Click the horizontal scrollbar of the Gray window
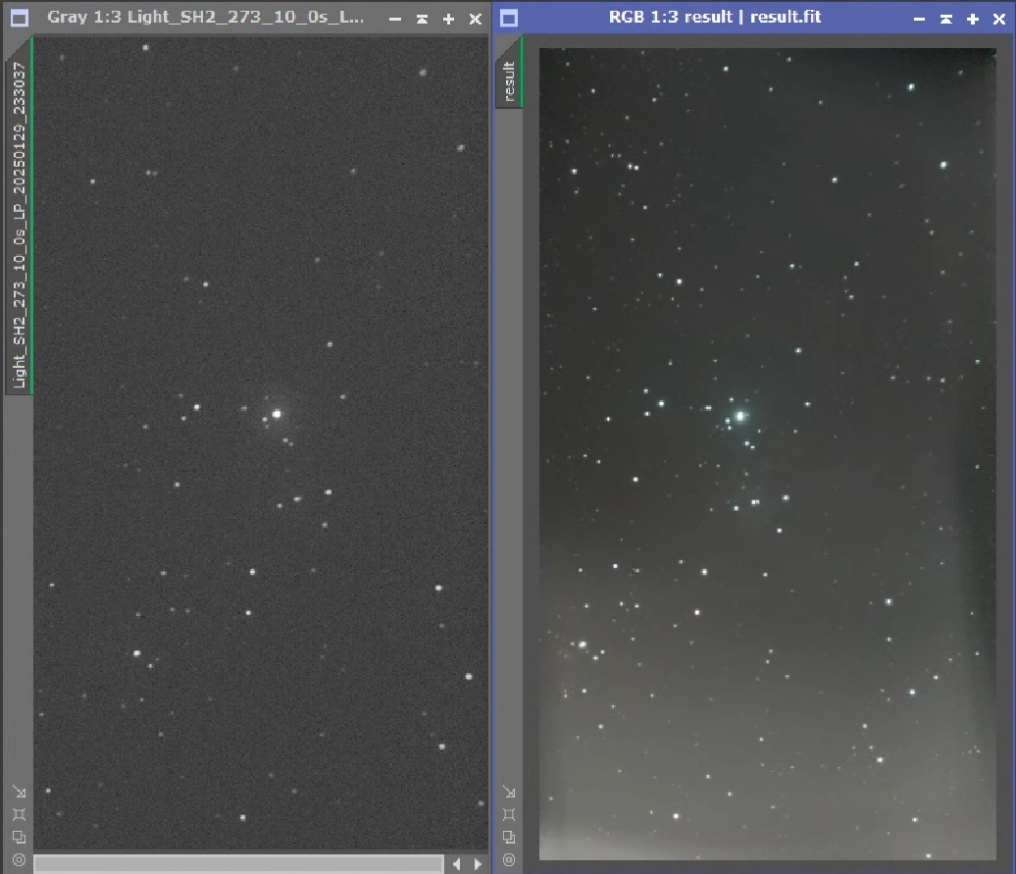This screenshot has width=1016, height=874. pos(238,863)
